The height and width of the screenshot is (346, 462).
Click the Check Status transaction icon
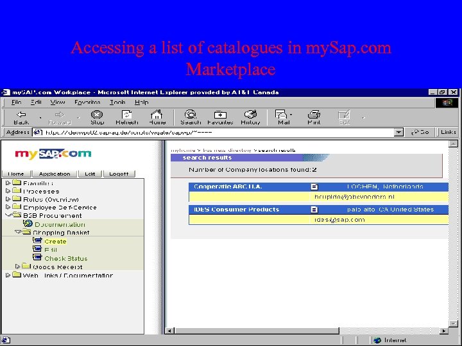click(37, 258)
